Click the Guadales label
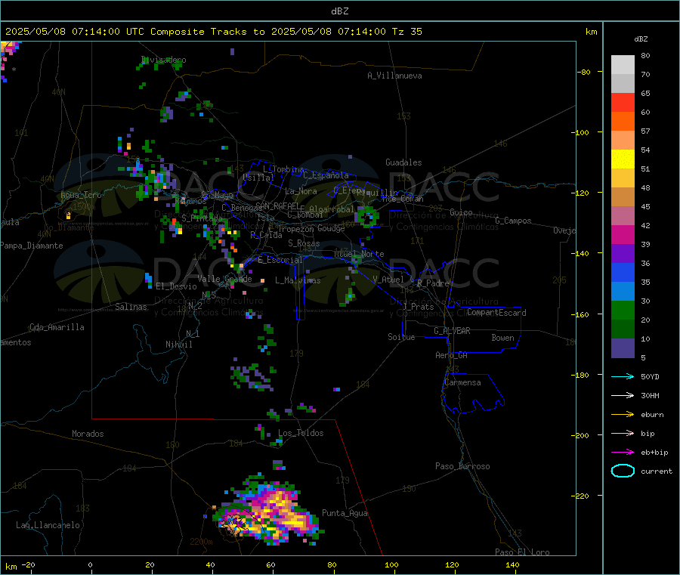The image size is (680, 575). tap(403, 162)
